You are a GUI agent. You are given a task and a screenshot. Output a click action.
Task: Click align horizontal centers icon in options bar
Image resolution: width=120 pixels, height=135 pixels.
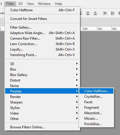112,13
